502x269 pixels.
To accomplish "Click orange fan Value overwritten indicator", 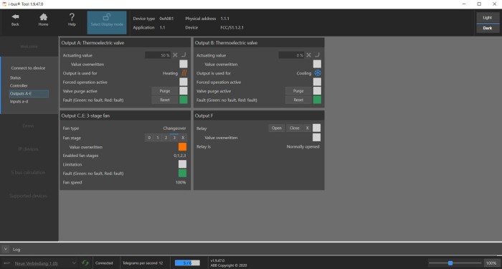I will coord(182,147).
